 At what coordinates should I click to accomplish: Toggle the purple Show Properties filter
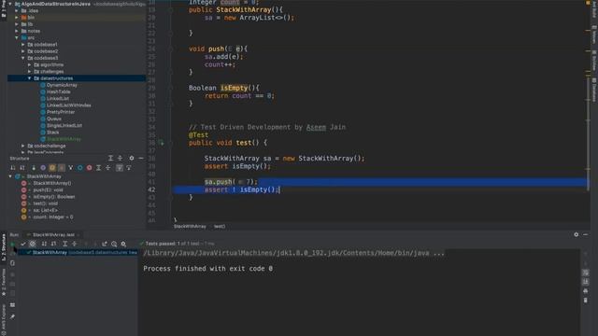43,168
